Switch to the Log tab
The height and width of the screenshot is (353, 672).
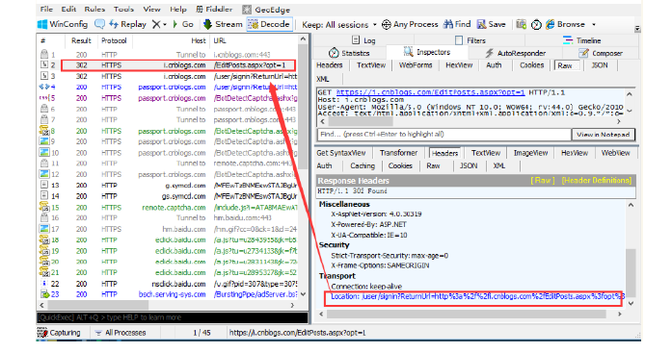point(363,40)
